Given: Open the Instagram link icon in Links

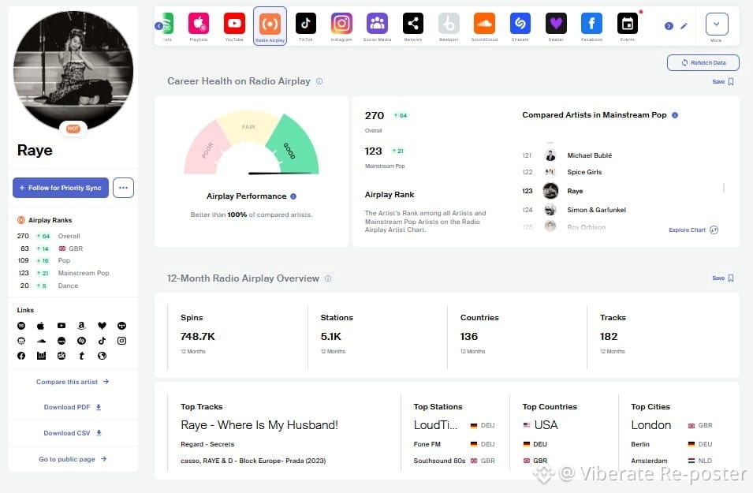Looking at the screenshot, I should [122, 341].
